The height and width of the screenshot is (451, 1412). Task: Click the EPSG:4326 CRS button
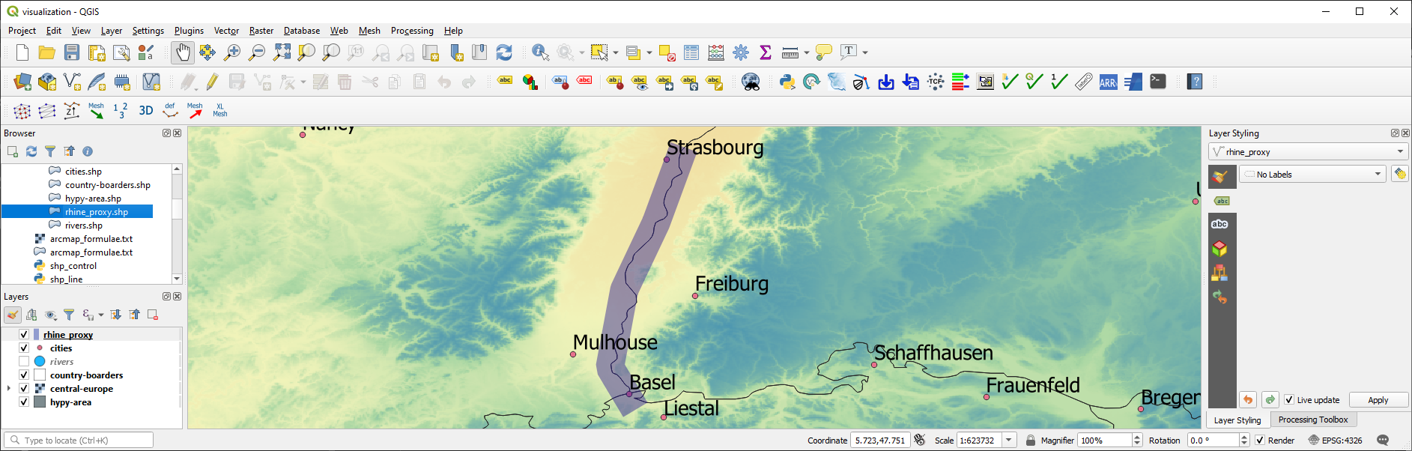point(1335,441)
